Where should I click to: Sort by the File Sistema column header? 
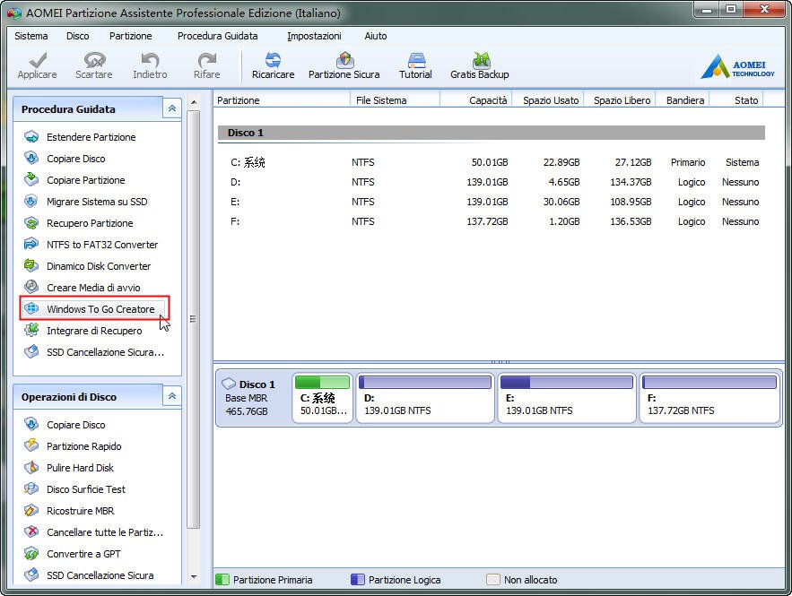tap(396, 99)
